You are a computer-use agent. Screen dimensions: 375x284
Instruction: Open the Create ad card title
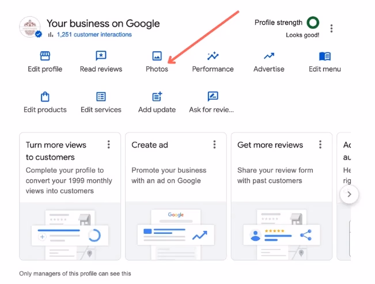[150, 145]
